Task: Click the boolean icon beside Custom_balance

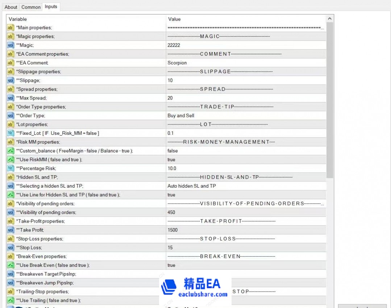Action: click(11, 151)
